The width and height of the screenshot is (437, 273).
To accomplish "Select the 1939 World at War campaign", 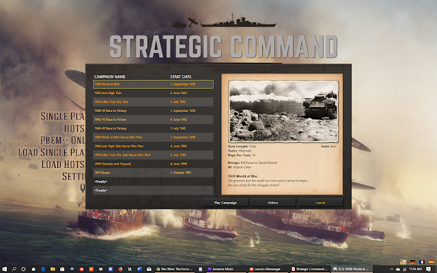I will (x=153, y=84).
